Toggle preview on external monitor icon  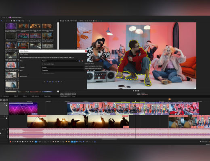(63, 21)
